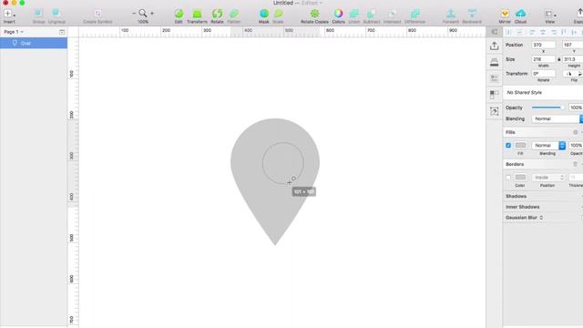583x328 pixels.
Task: Click the Size Height input field
Action: [573, 59]
